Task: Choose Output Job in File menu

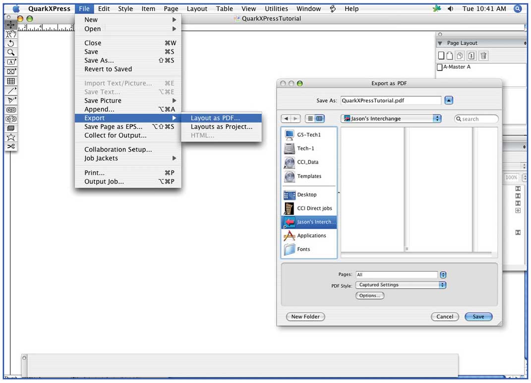Action: pyautogui.click(x=128, y=182)
